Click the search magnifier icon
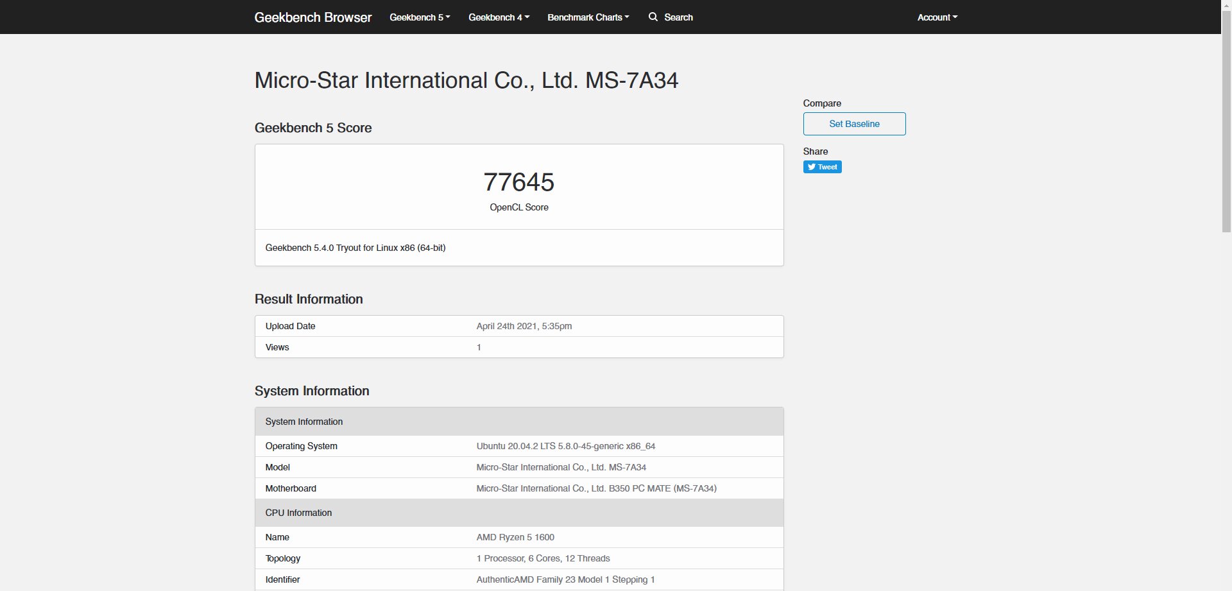Image resolution: width=1232 pixels, height=591 pixels. [653, 17]
